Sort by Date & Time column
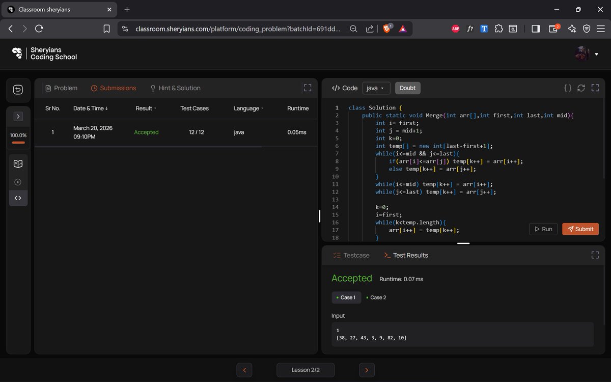Screen dimensions: 611x382 90,108
